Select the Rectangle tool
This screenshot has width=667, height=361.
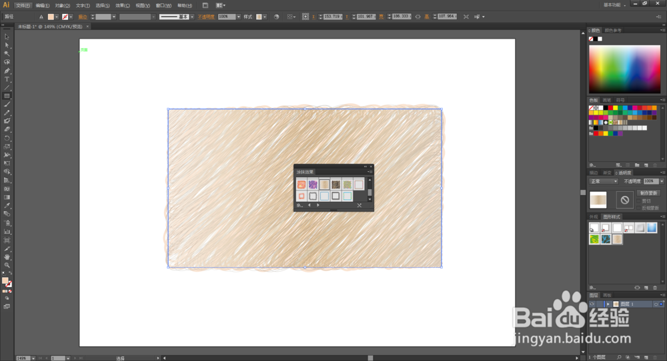tap(7, 97)
